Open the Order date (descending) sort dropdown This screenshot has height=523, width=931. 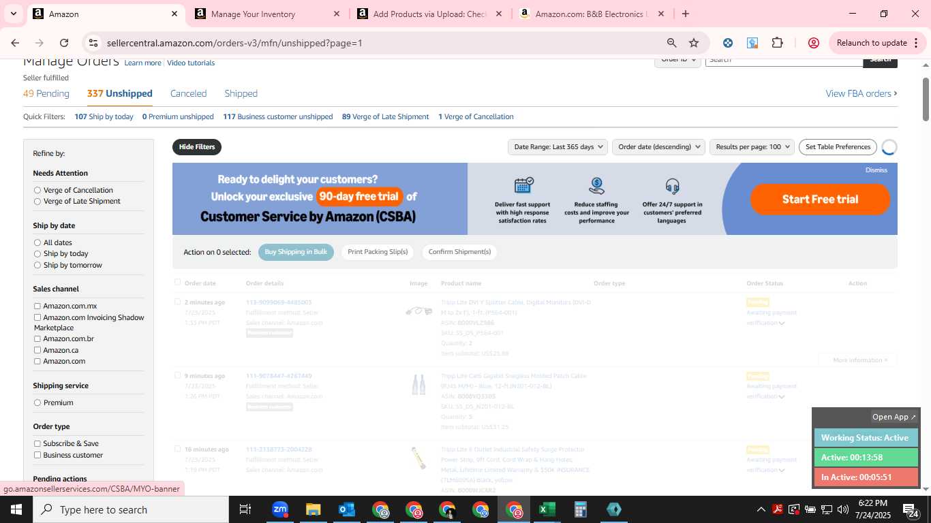pyautogui.click(x=658, y=146)
